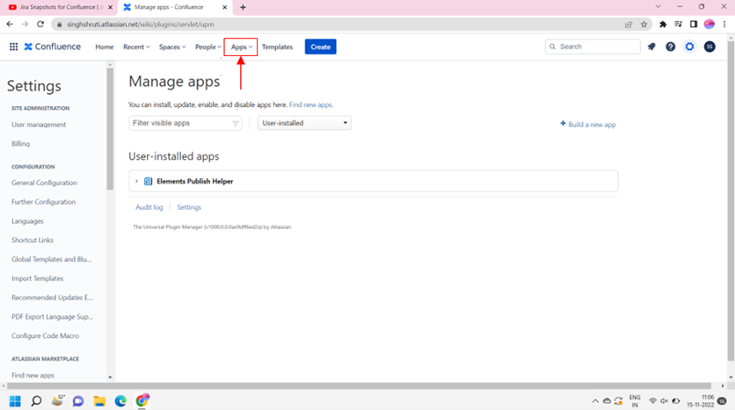Open Languages in sidebar
Screen dimensions: 735x410
click(x=27, y=221)
